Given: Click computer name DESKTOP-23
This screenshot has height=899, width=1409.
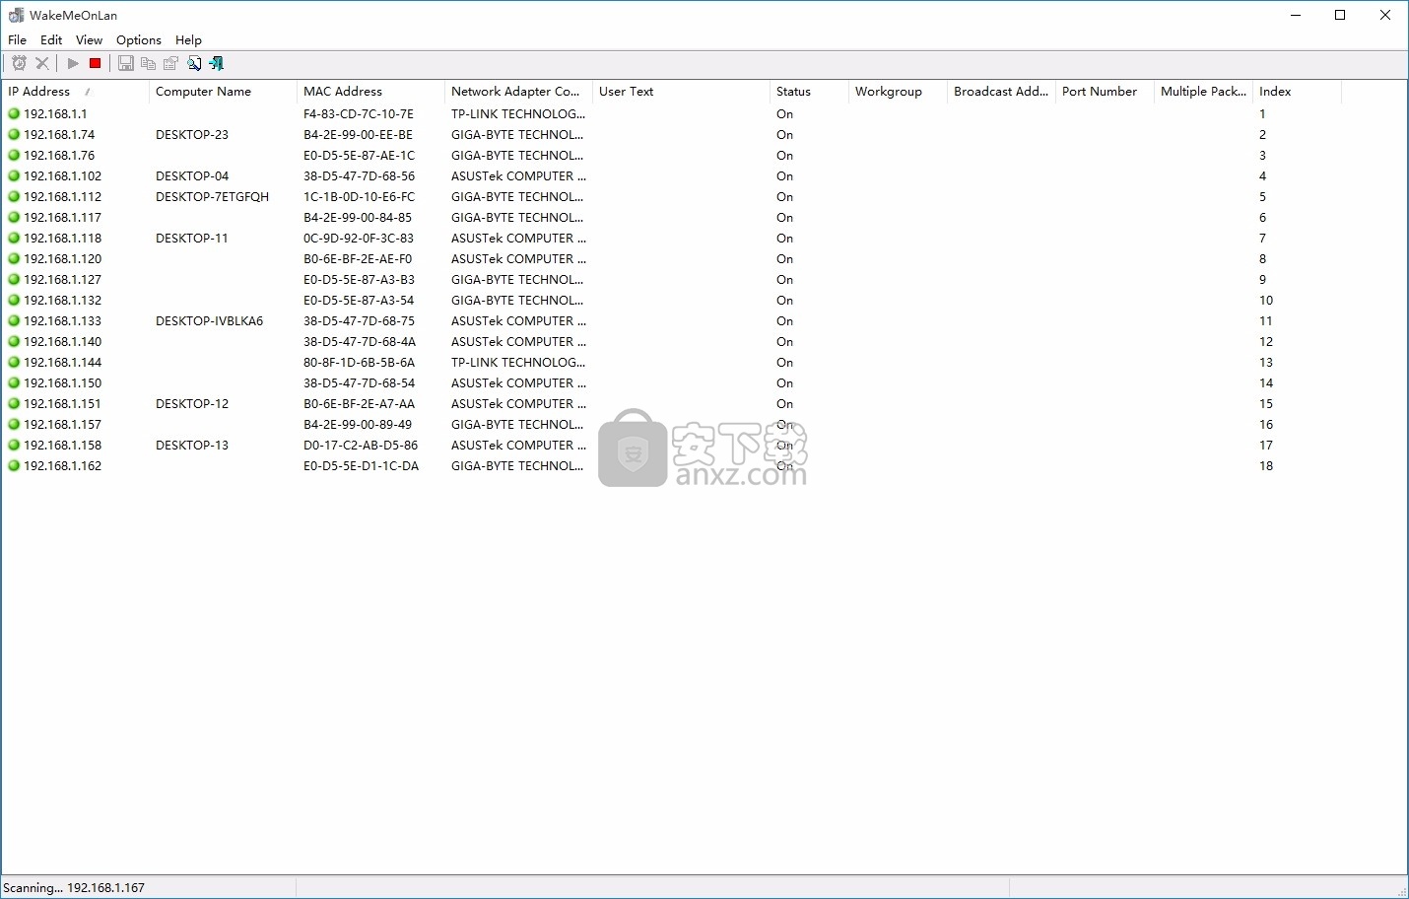Looking at the screenshot, I should click(192, 134).
